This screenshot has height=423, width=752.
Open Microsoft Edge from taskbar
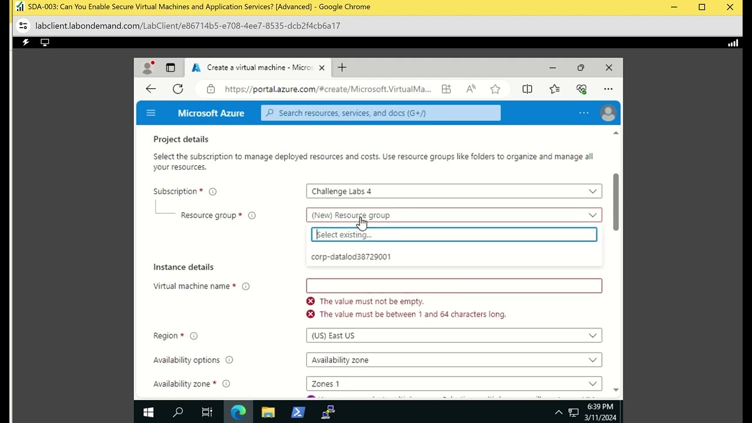[x=238, y=412]
